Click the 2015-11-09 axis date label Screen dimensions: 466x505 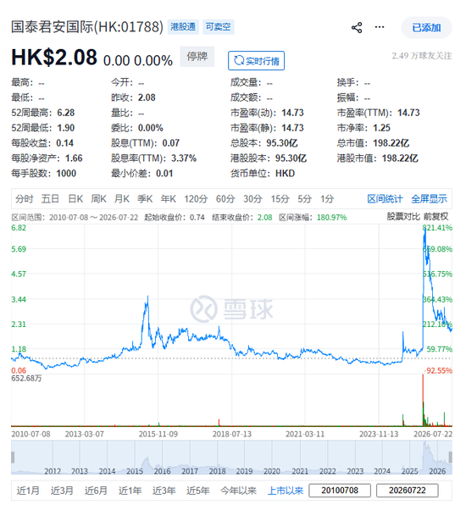[158, 434]
